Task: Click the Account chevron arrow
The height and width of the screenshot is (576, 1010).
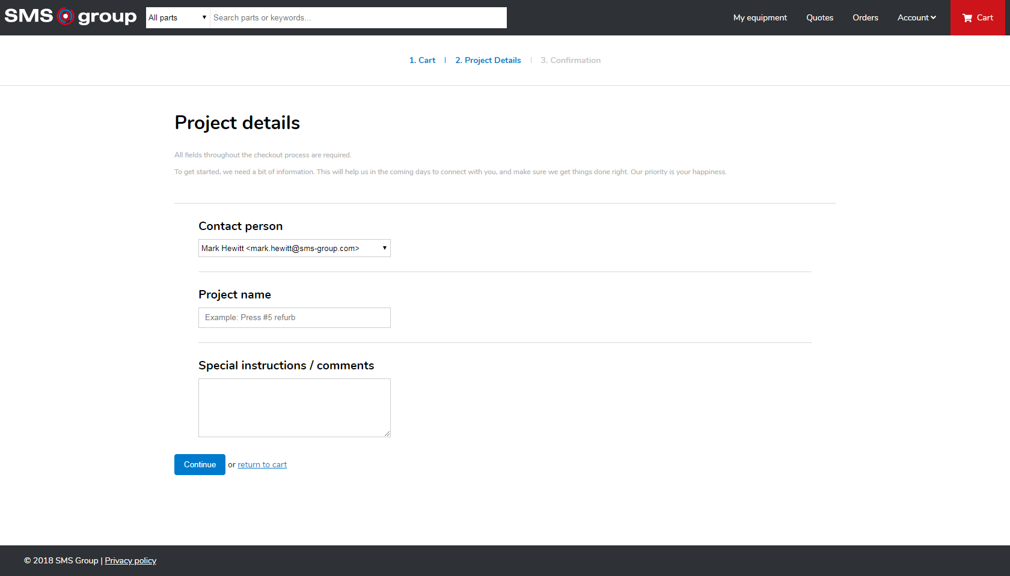Action: pyautogui.click(x=934, y=17)
